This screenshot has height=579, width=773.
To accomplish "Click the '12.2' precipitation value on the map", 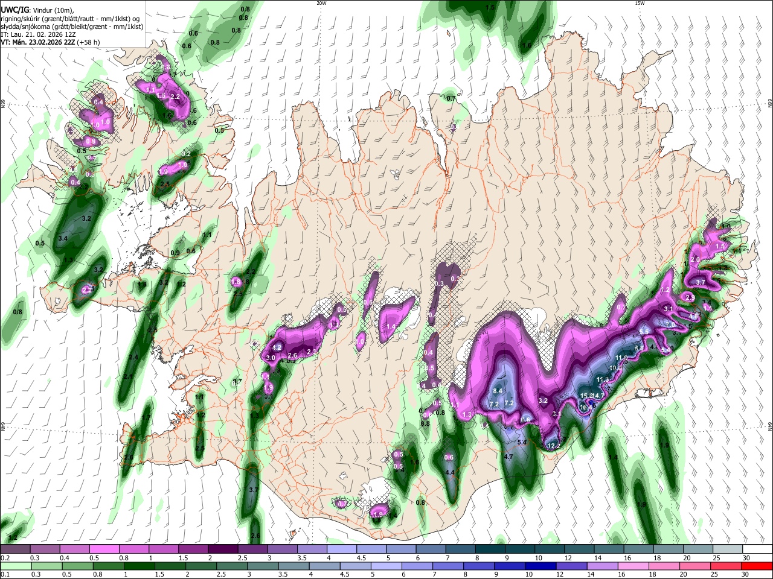I will pyautogui.click(x=554, y=446).
